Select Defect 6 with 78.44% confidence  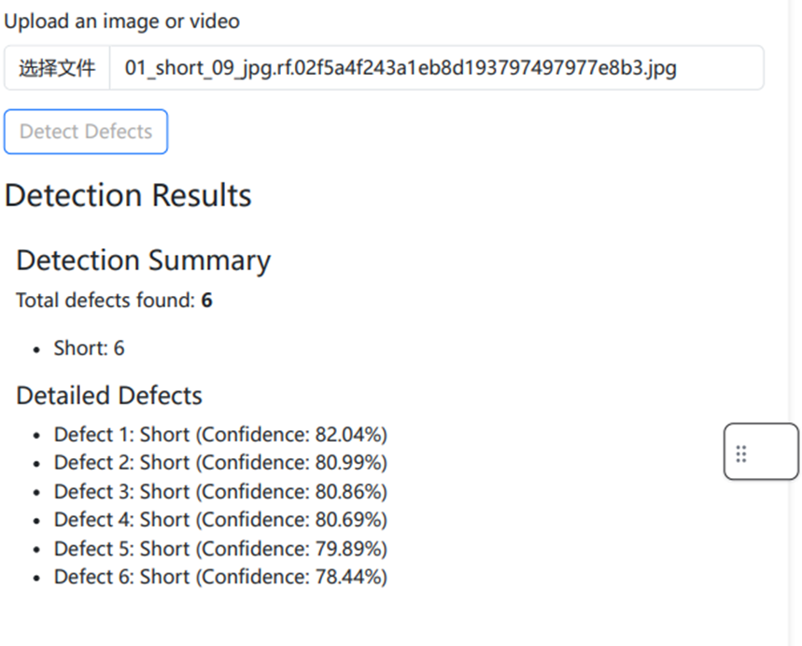click(x=219, y=577)
